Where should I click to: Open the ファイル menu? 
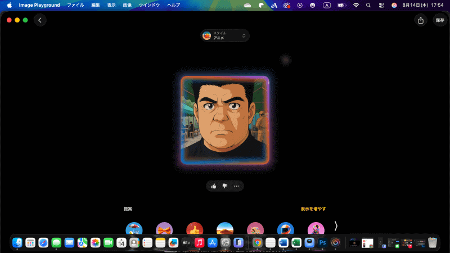(x=75, y=5)
